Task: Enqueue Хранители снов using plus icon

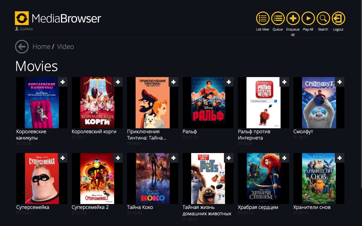Action: tap(340, 158)
